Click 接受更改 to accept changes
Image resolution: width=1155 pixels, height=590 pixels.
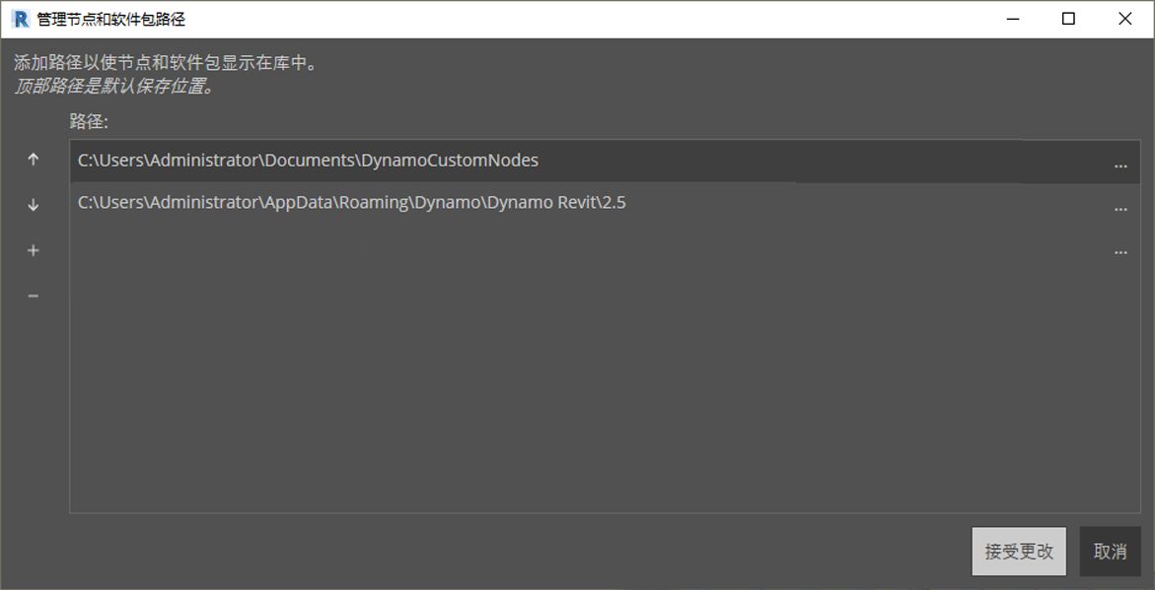(x=1019, y=551)
